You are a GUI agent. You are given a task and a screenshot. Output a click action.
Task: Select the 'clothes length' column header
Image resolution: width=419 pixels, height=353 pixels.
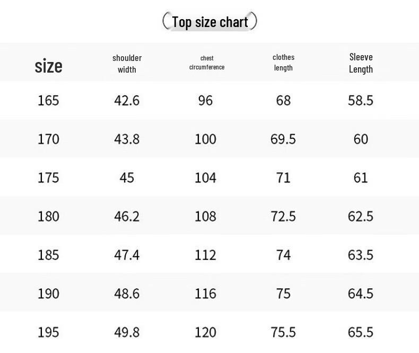pos(284,63)
